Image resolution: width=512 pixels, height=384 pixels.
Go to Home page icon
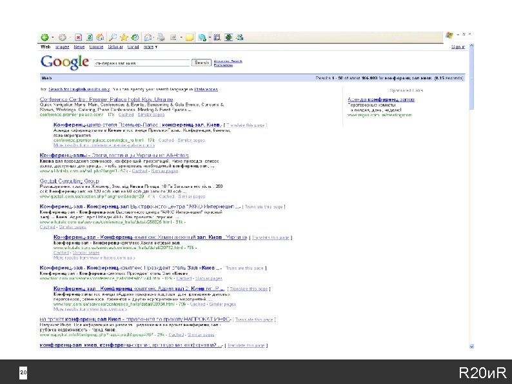100,37
